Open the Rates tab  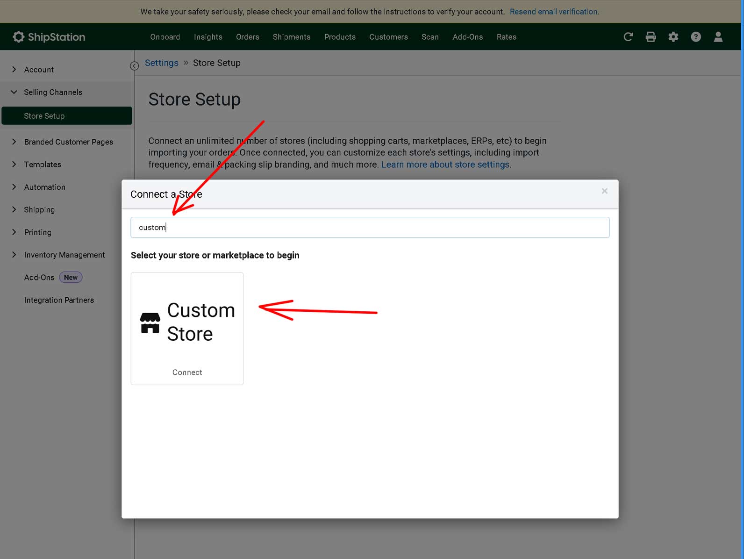[506, 37]
